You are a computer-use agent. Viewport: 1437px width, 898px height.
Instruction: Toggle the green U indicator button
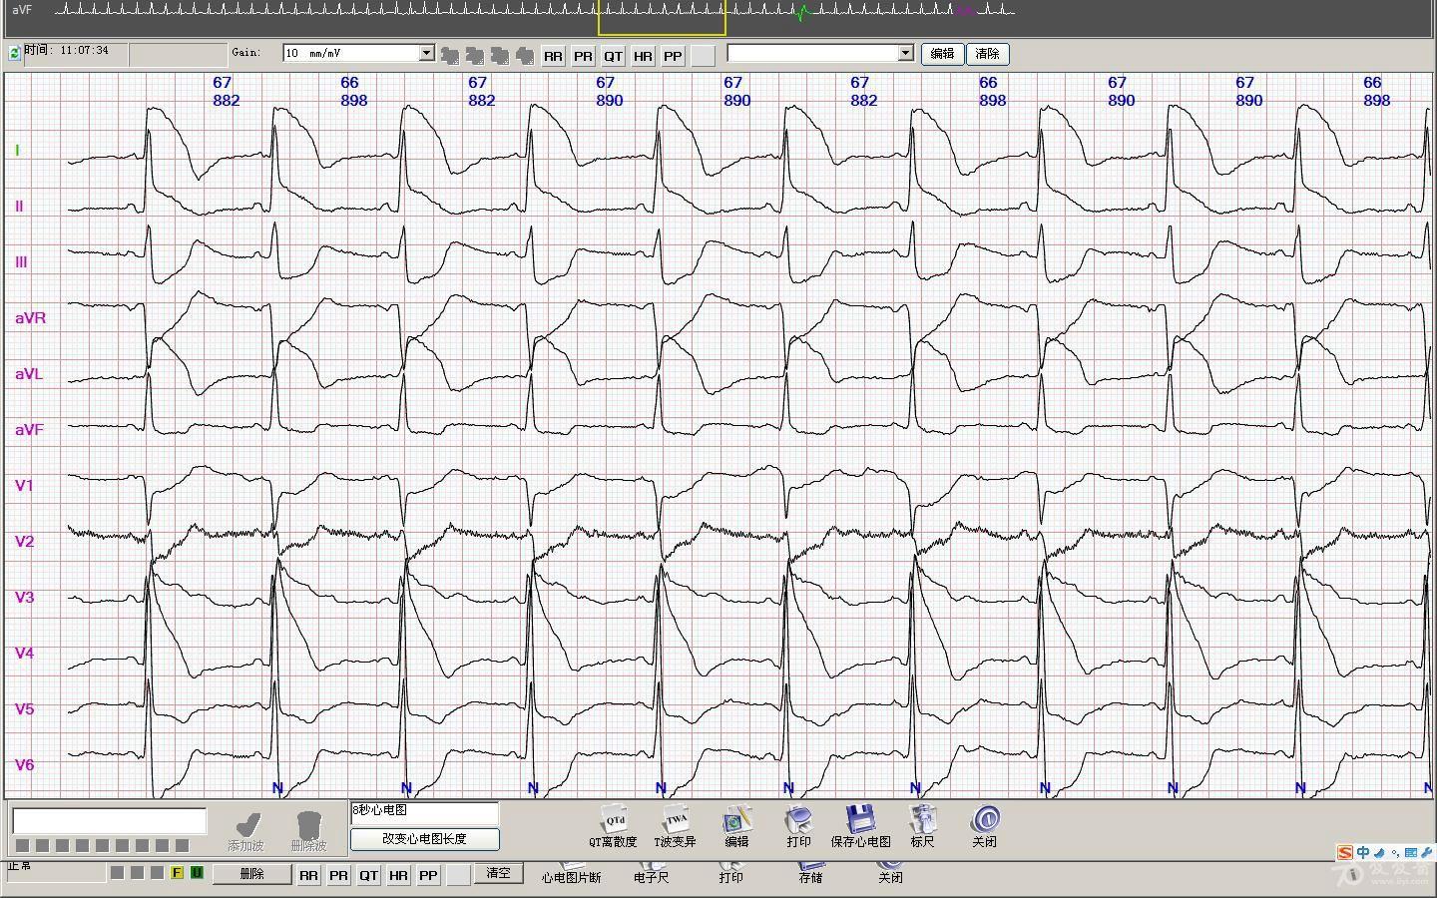197,873
